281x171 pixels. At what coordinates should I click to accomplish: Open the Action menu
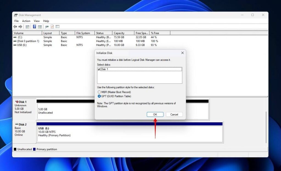26,21
